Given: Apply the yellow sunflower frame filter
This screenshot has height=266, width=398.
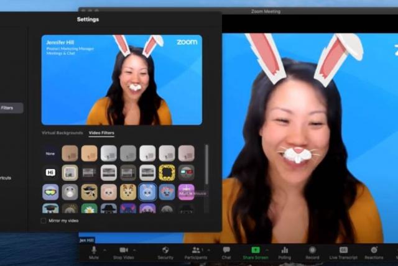Looking at the screenshot, I should click(167, 173).
